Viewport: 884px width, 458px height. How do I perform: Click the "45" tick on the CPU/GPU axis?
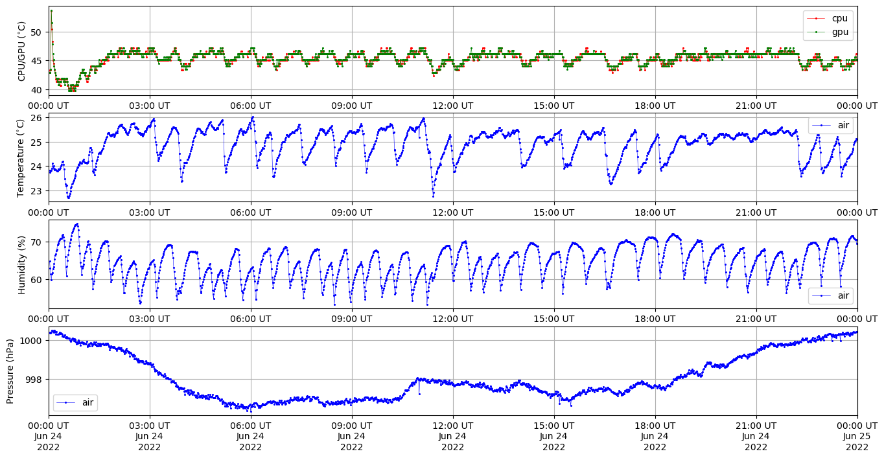(36, 61)
